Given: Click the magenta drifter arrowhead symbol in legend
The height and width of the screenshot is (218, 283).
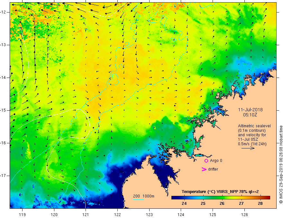Looking at the screenshot, I should [204, 169].
